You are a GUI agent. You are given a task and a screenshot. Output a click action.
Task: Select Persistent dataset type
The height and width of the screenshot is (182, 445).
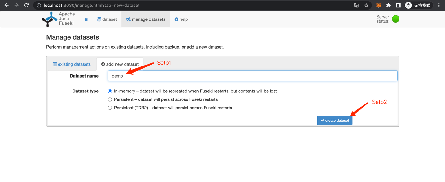110,99
